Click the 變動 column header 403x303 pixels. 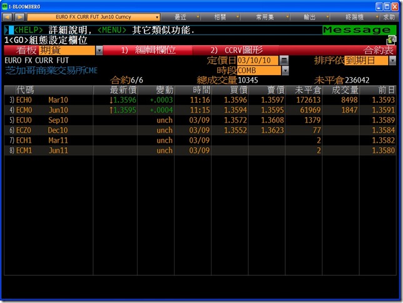coord(165,90)
